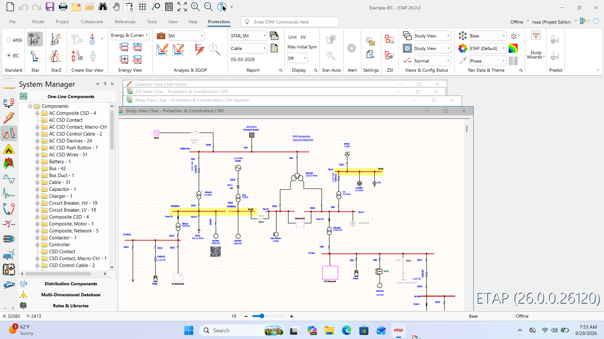
Task: Open Rules & Libraries section
Action: click(71, 306)
